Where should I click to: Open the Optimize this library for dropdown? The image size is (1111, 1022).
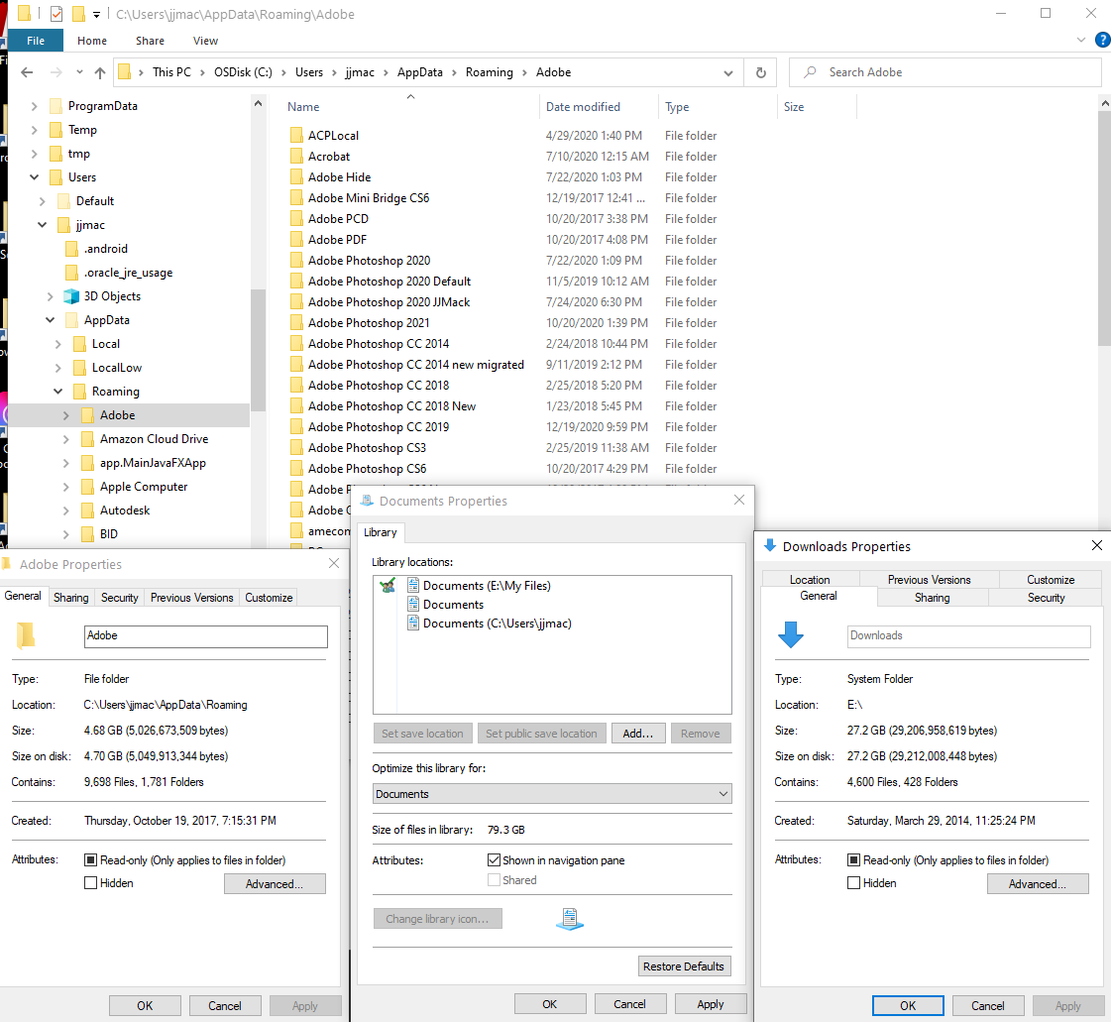tap(723, 793)
